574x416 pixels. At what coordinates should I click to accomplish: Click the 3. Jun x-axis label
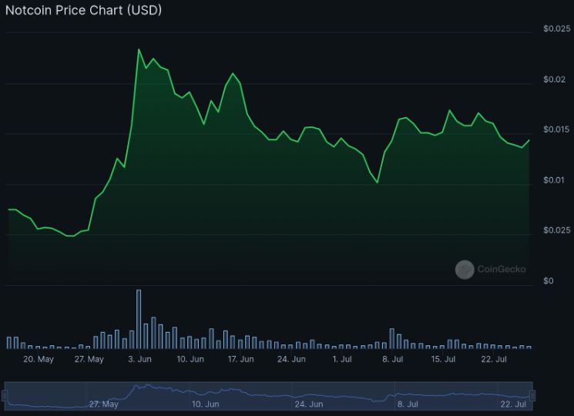click(x=139, y=359)
